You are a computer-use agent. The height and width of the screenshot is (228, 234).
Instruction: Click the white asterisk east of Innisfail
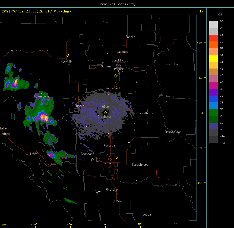pyautogui.click(x=136, y=82)
